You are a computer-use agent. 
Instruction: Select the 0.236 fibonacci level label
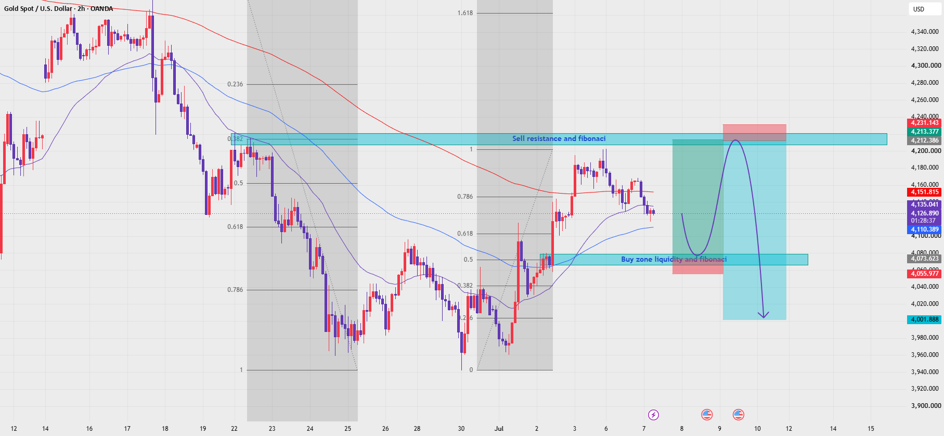(235, 84)
